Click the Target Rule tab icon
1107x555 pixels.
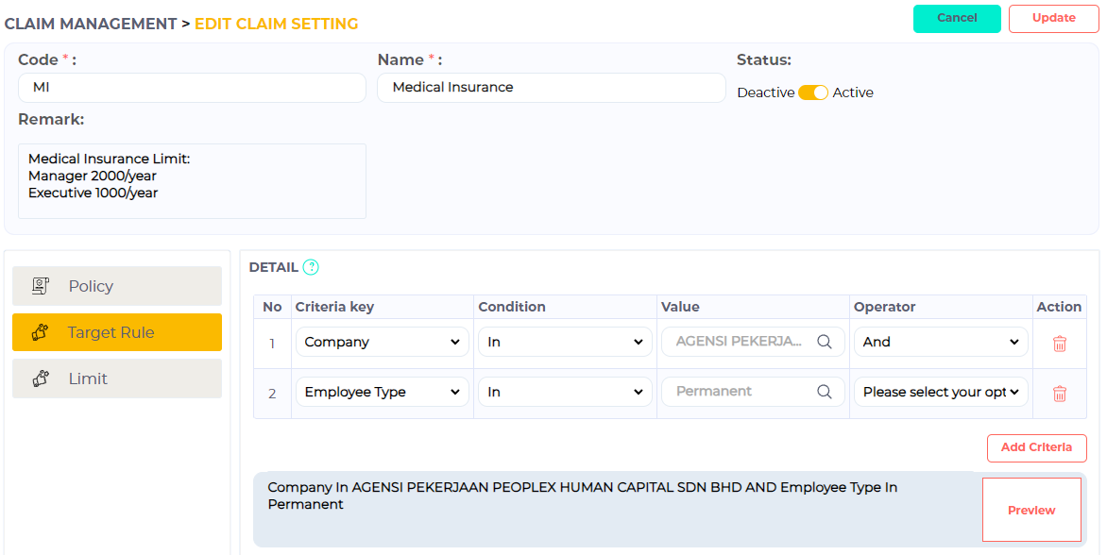tap(40, 332)
